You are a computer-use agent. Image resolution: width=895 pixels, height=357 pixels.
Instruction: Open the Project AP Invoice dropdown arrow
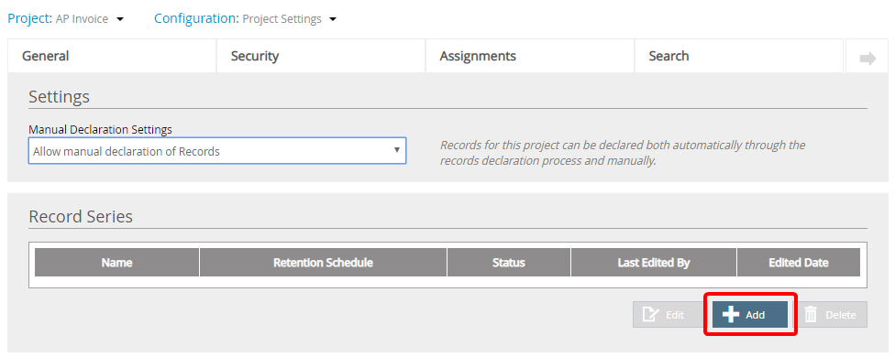(x=120, y=19)
